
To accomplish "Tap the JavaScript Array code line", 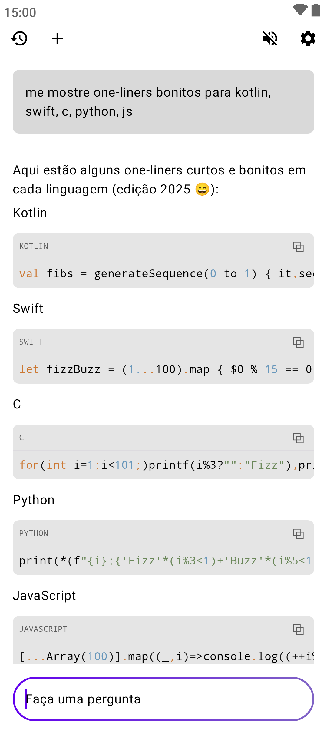I will [163, 656].
